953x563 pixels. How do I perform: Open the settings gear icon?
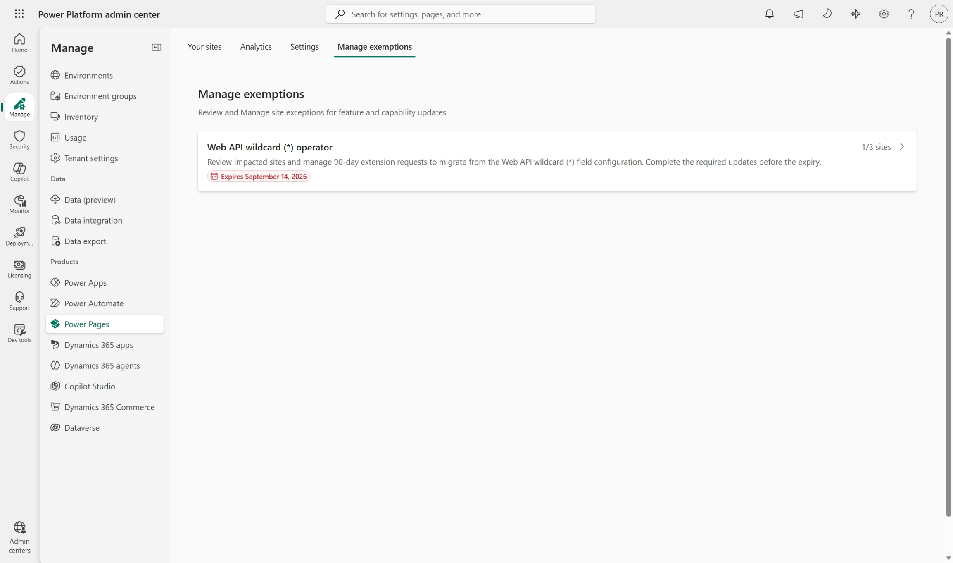(x=884, y=14)
